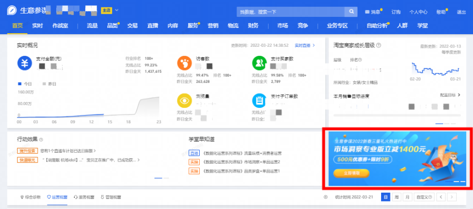
Task: Open the 内容 navigation tab
Action: pos(173,26)
